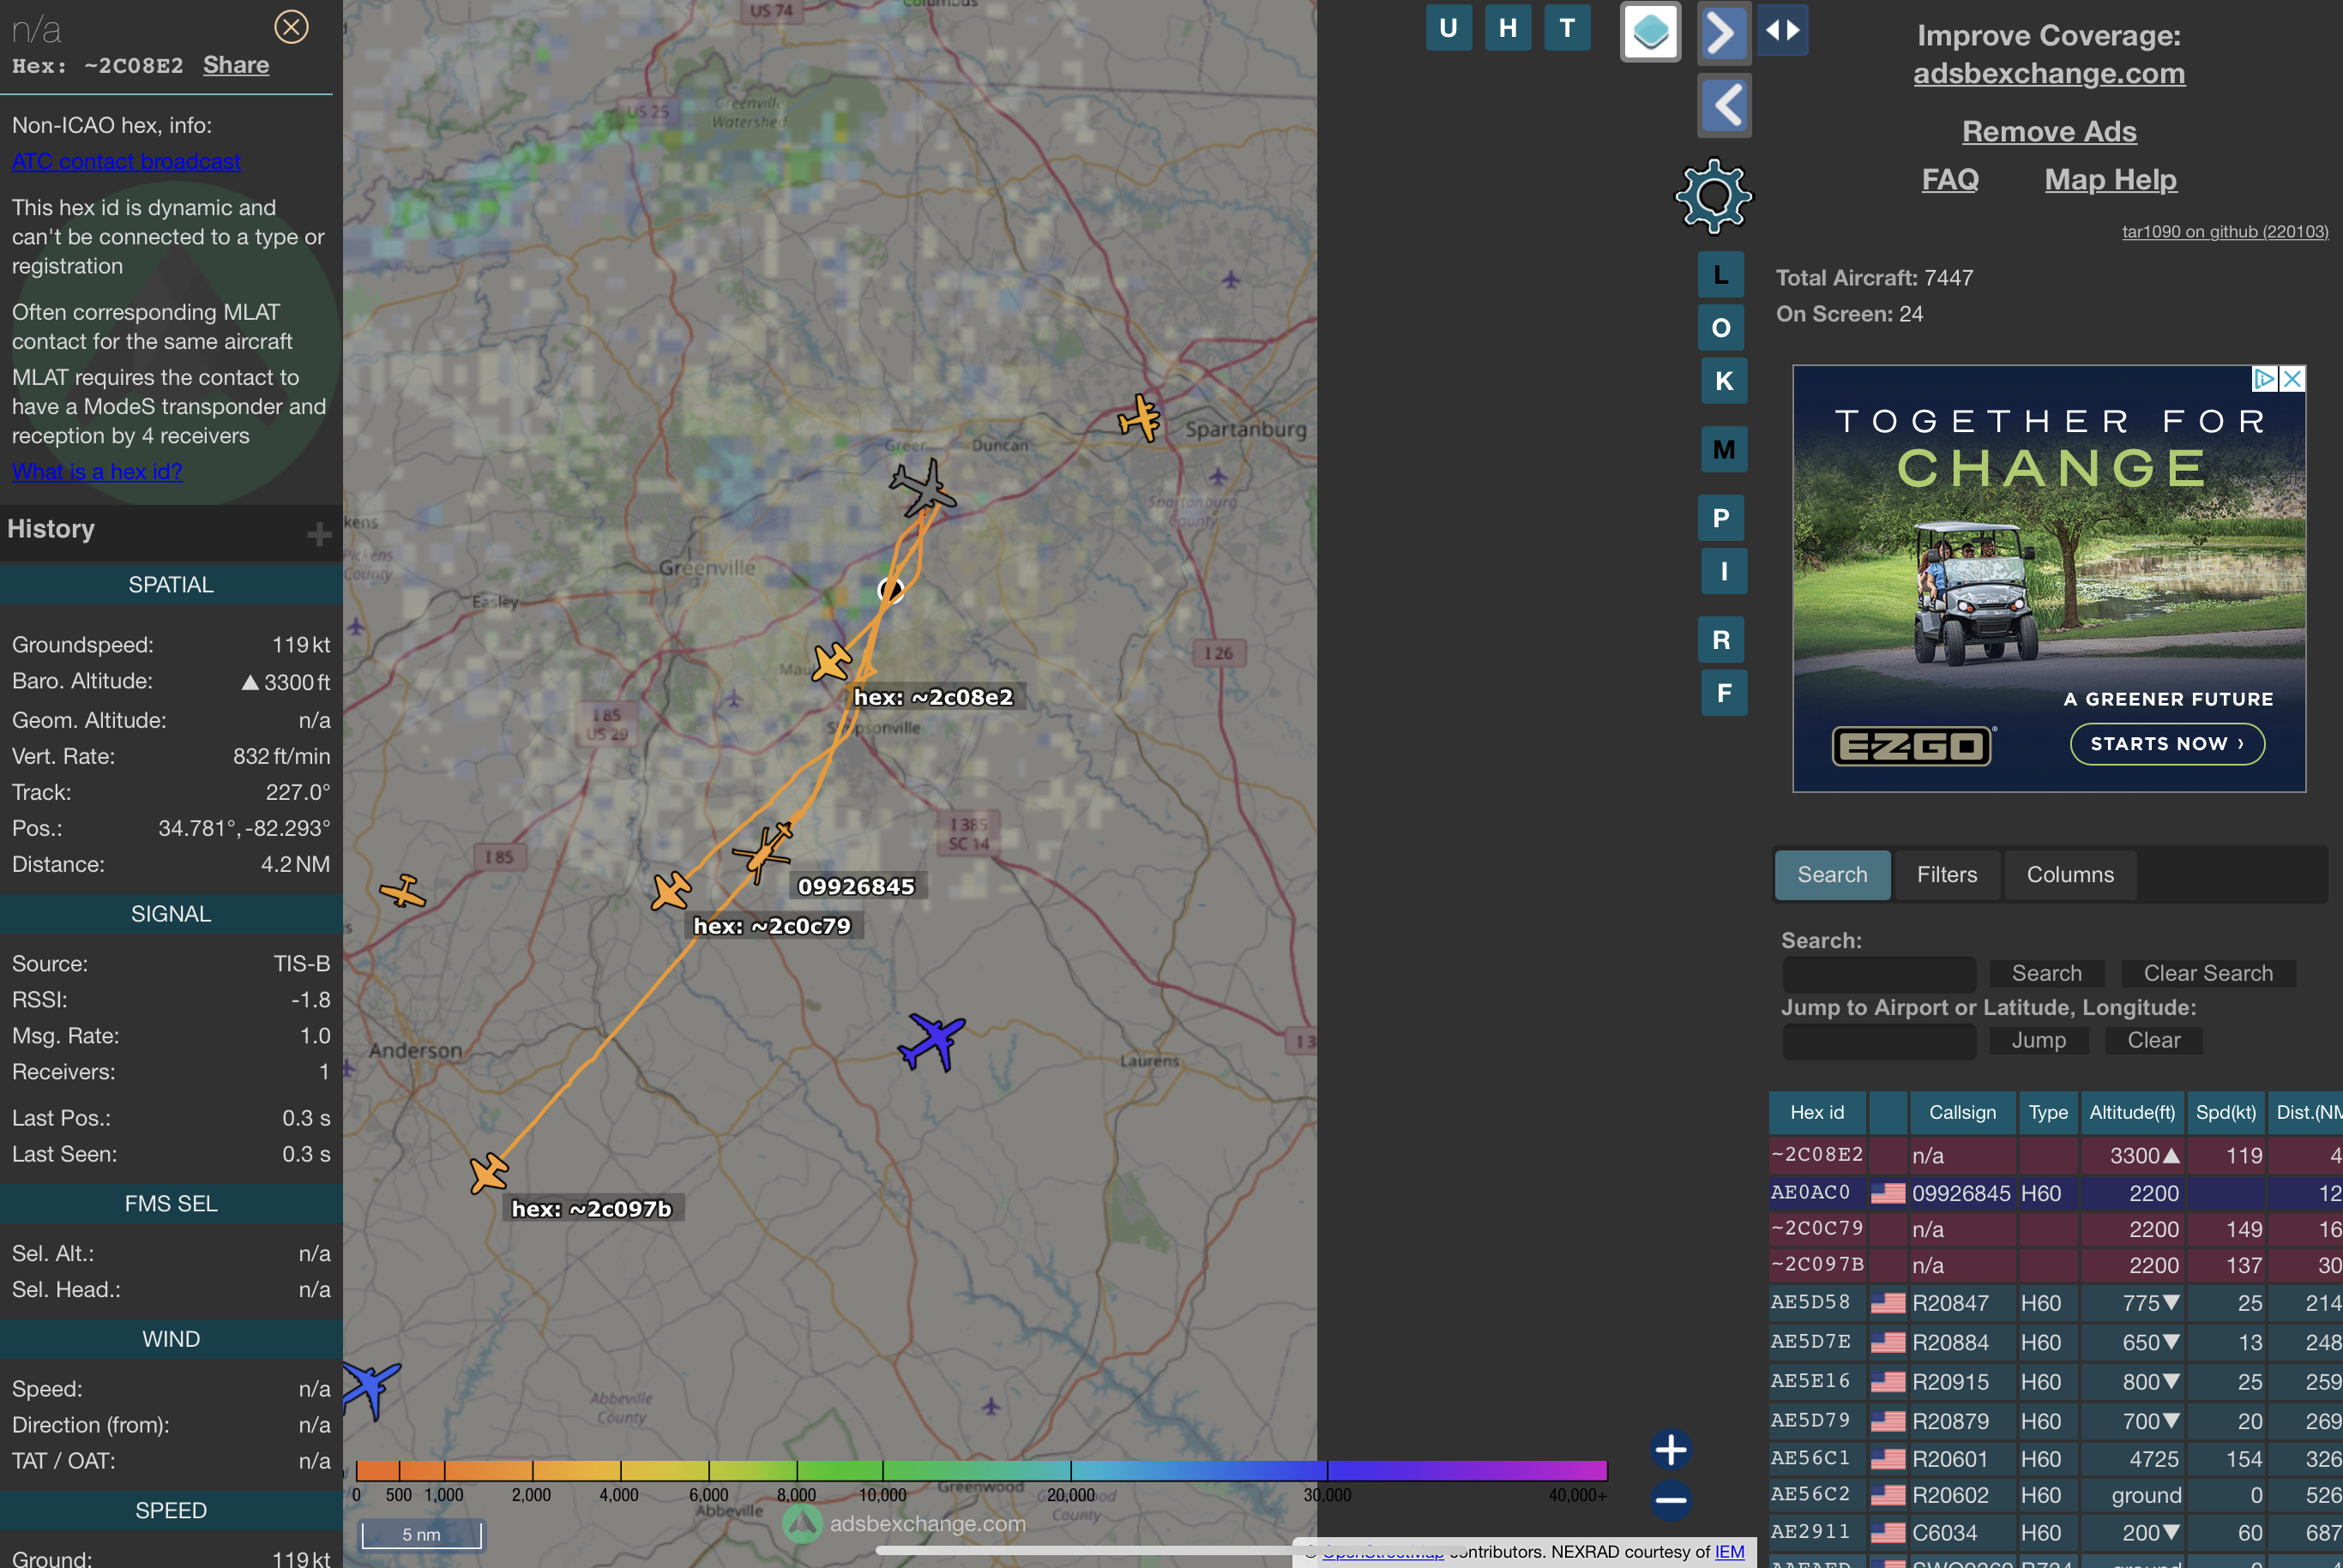The image size is (2343, 1568).
Task: Sort table by Spd(kt) column
Action: tap(2225, 1112)
